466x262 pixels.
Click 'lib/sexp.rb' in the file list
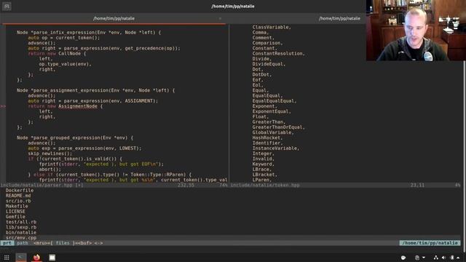click(21, 227)
